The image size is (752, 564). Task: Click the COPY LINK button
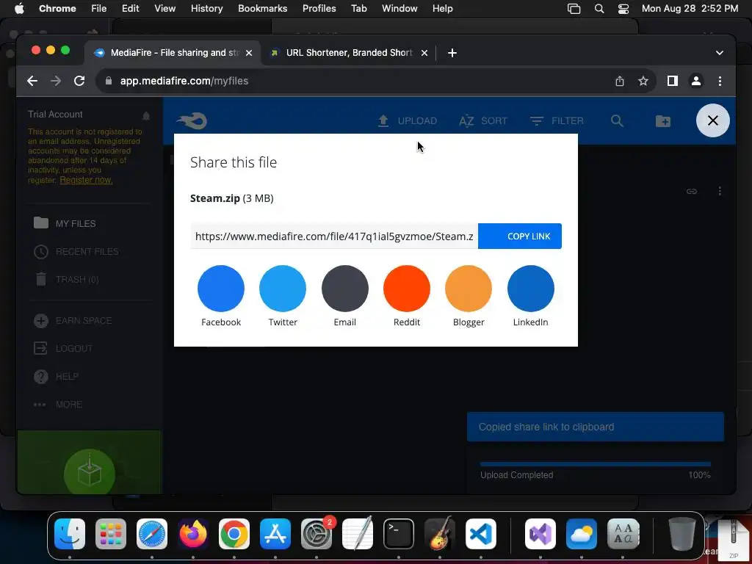[x=520, y=236]
